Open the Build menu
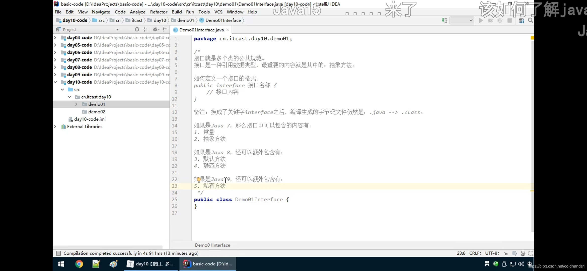Screen dimensions: 587x271 (177, 12)
